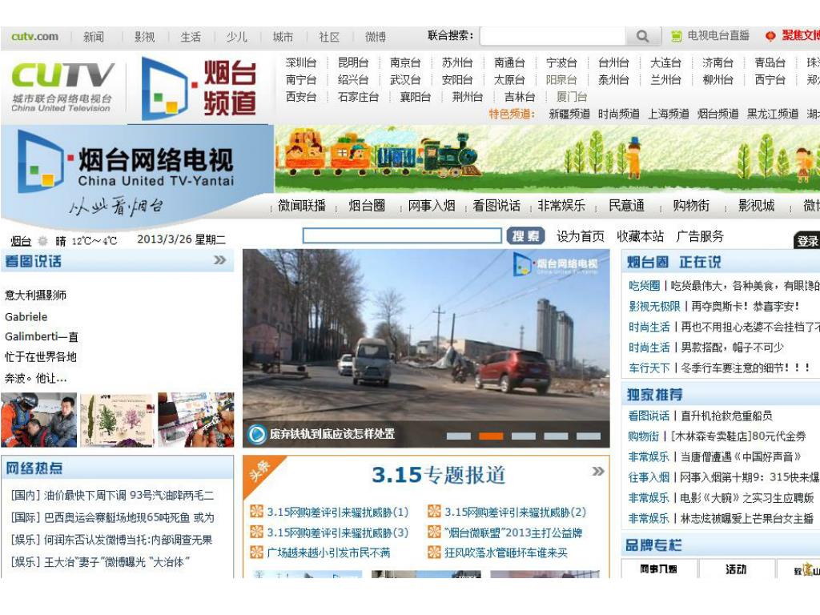Viewport: 820px width, 615px height.
Task: Click the play icon beside 废弃铁轨到底应该怎样处置
Action: tap(257, 435)
